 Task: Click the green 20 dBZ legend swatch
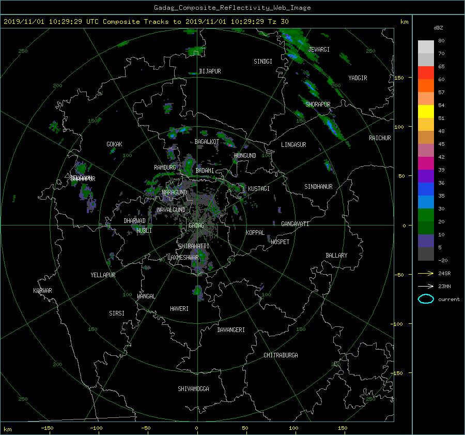coord(426,215)
